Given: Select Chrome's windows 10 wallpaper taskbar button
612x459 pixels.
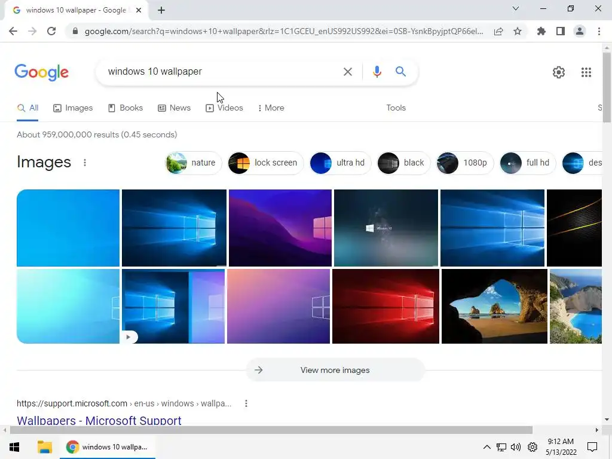Looking at the screenshot, I should (x=108, y=447).
